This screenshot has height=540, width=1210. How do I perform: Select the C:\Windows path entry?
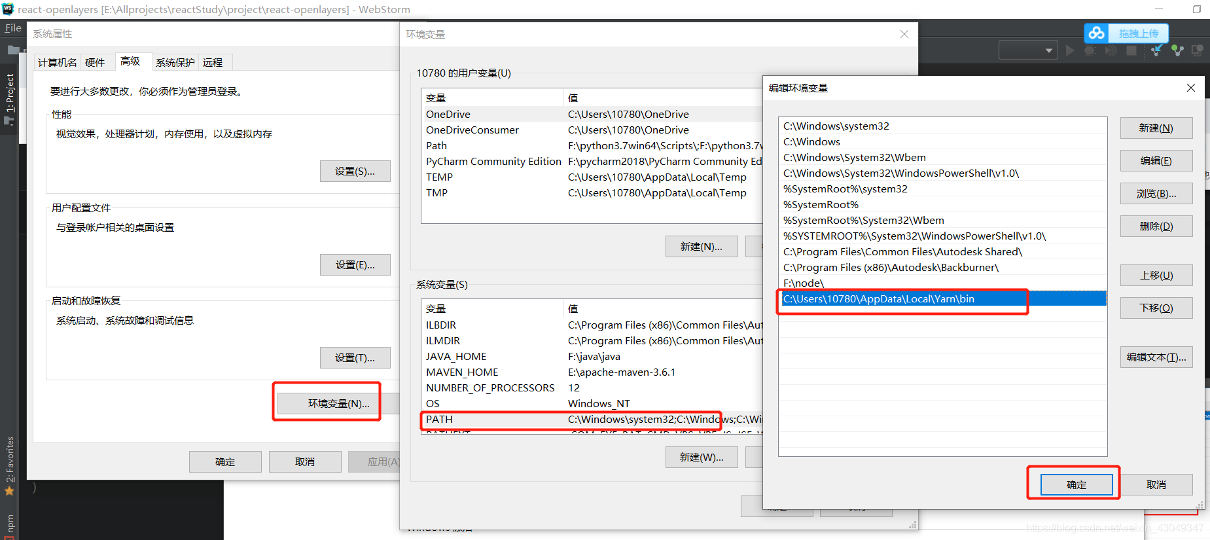[x=942, y=141]
